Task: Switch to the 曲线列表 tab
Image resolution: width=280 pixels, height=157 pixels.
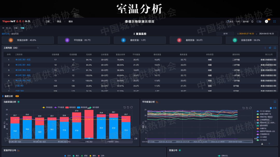Action: (15, 34)
